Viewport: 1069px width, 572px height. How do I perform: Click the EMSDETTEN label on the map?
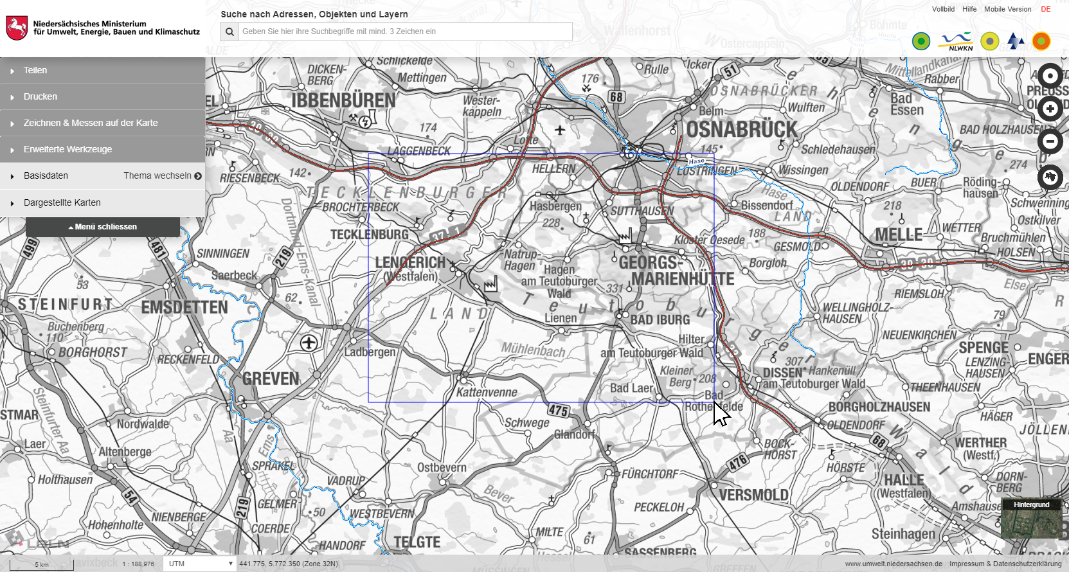coord(184,307)
